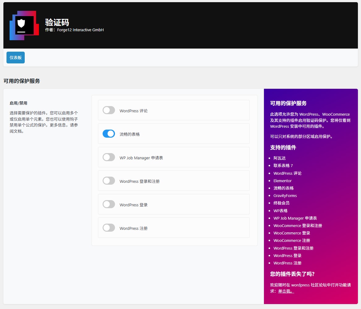The height and width of the screenshot is (309, 361).
Task: Select 终极会员 sidebar entry
Action: point(281,203)
